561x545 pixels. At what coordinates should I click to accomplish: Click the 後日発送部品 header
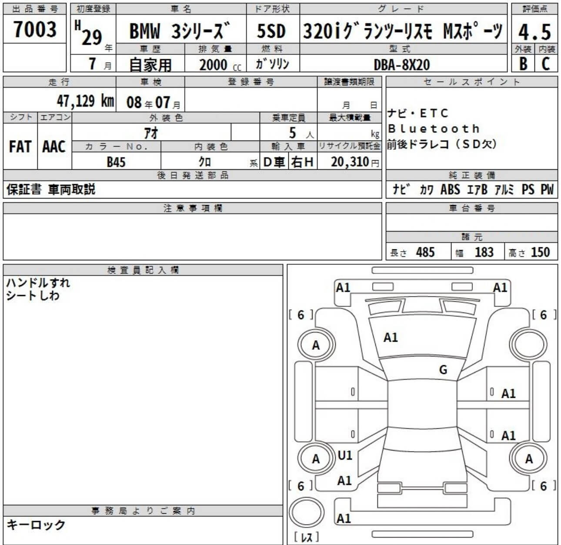tap(193, 175)
